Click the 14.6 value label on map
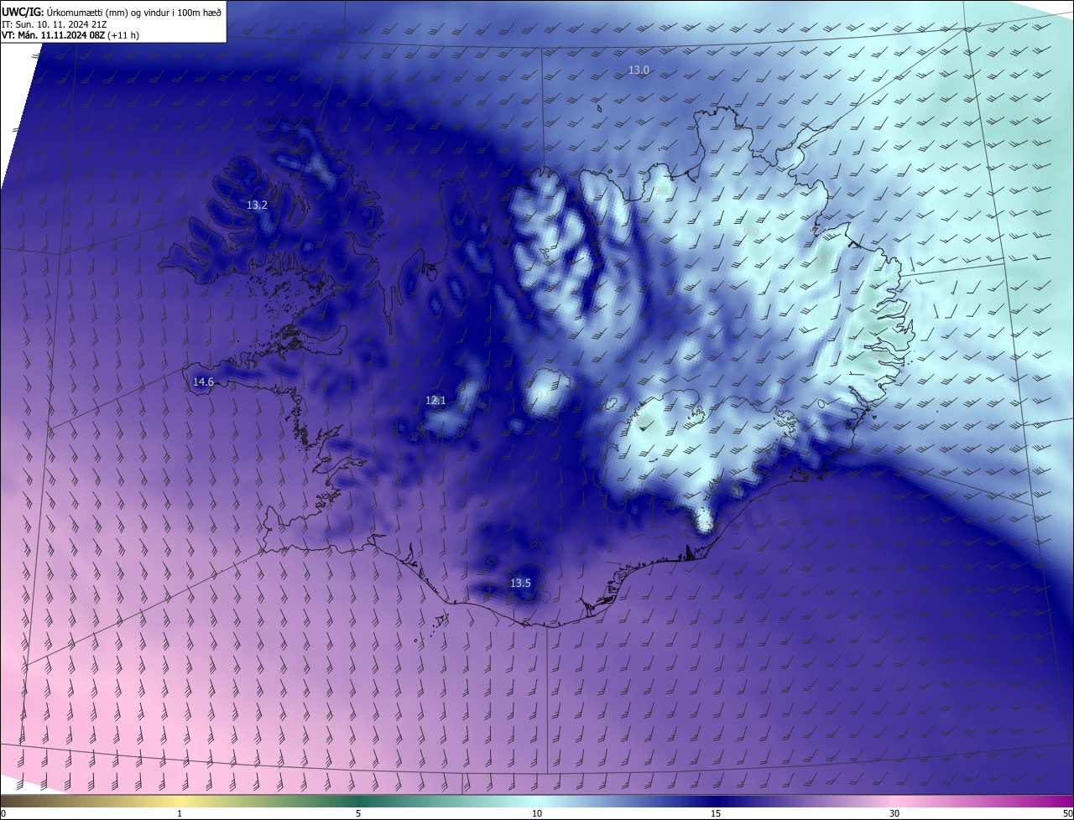Viewport: 1074px width, 820px height. pos(203,382)
